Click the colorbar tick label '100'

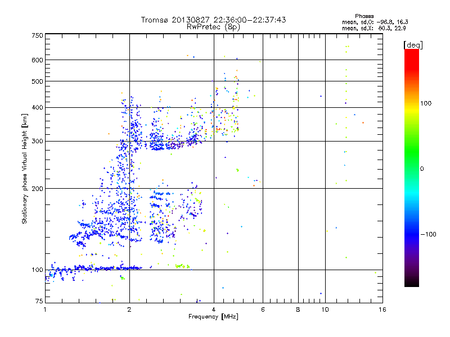tap(426, 103)
